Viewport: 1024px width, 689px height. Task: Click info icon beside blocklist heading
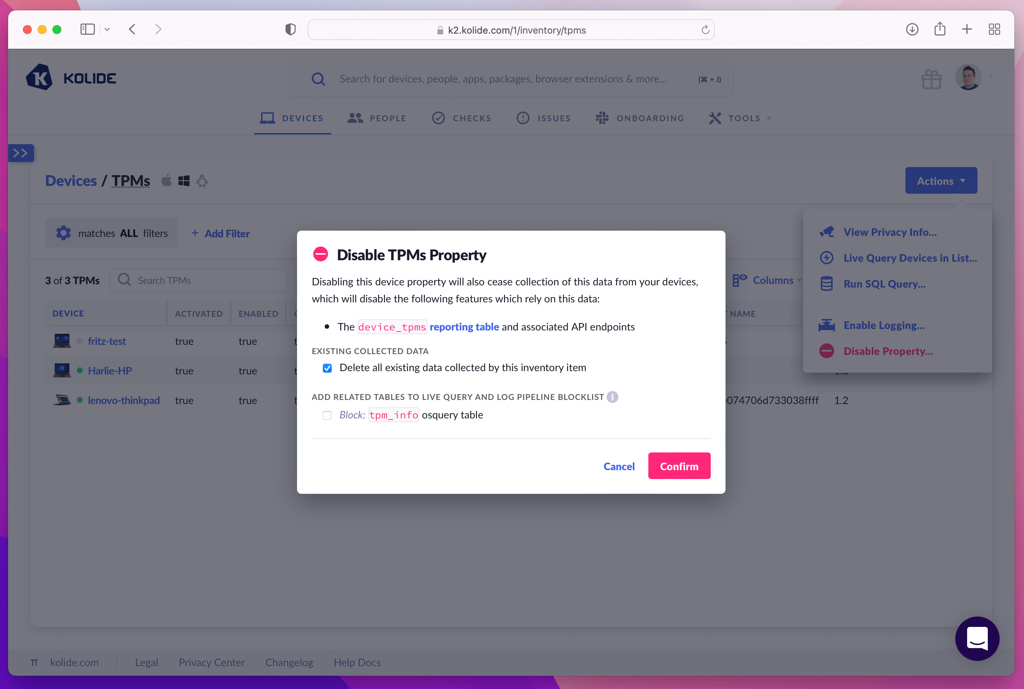(612, 397)
